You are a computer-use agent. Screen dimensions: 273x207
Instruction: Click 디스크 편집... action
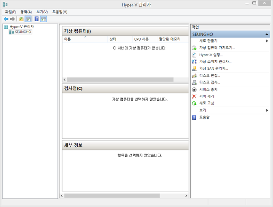coord(209,75)
